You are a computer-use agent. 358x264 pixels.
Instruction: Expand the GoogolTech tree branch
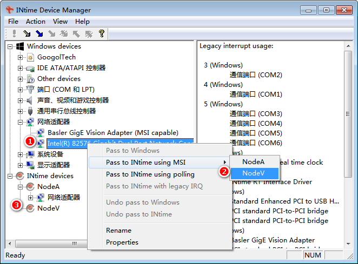20,57
